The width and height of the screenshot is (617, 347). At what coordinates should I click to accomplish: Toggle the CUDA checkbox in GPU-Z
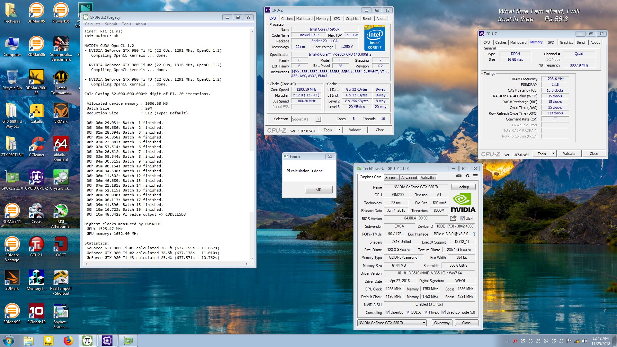click(408, 312)
